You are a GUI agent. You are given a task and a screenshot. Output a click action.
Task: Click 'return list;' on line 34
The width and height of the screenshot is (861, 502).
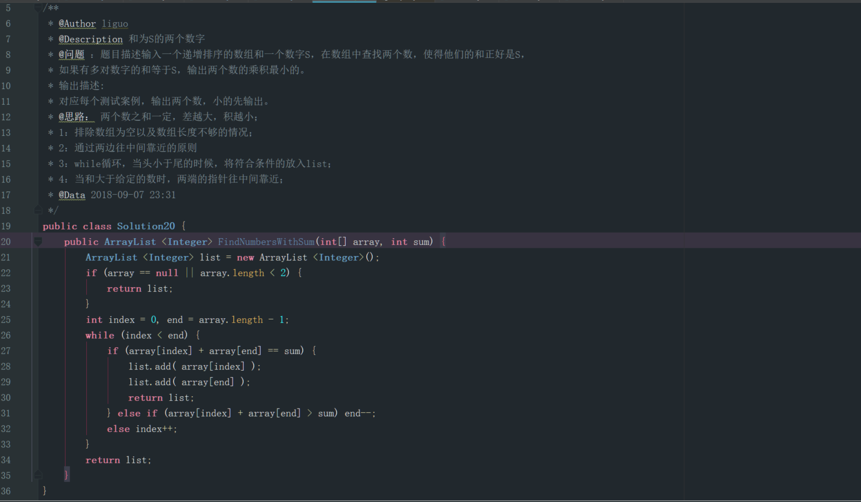119,460
